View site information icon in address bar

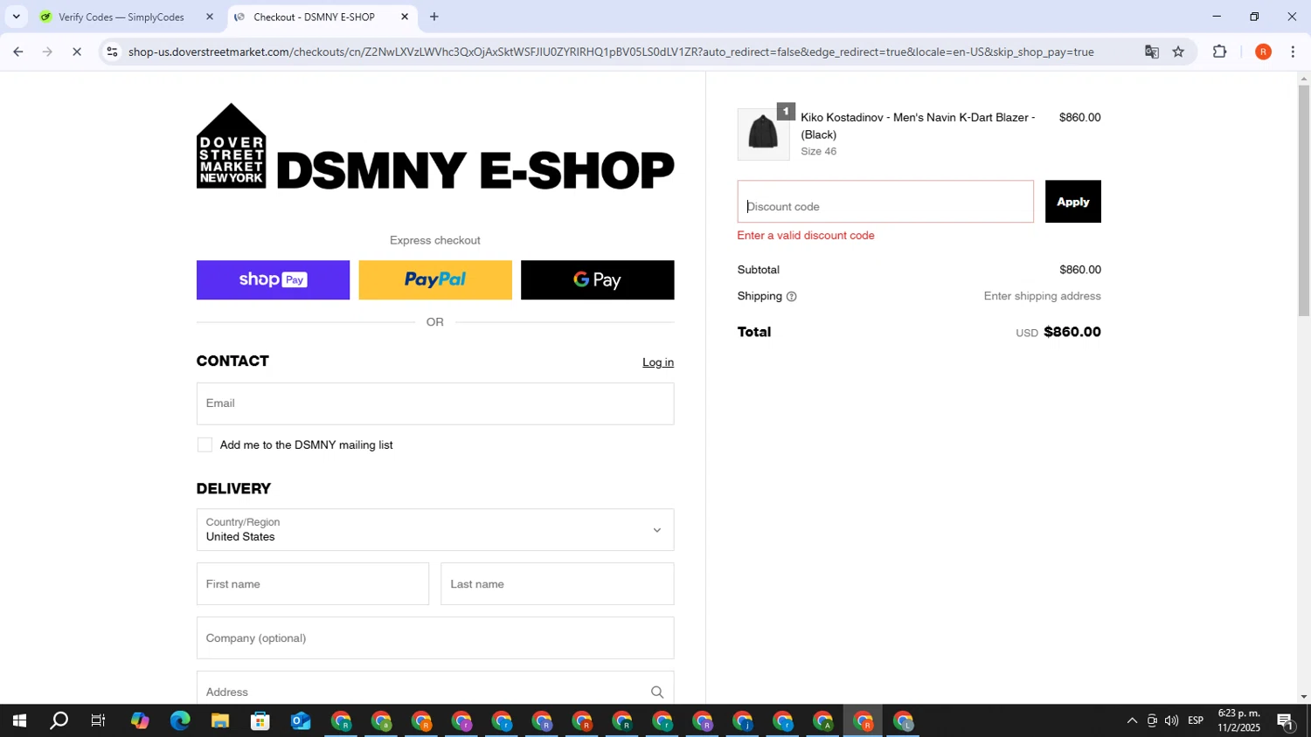[112, 52]
